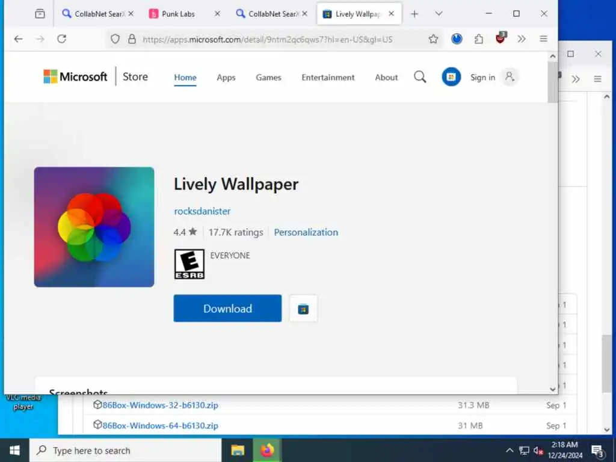Open the Firefox View icon left of the tabs

(40, 14)
